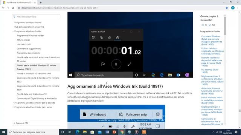Image resolution: width=241 pixels, height=135 pixels.
Task: Open the Windows Start menu
Action: click(3, 132)
